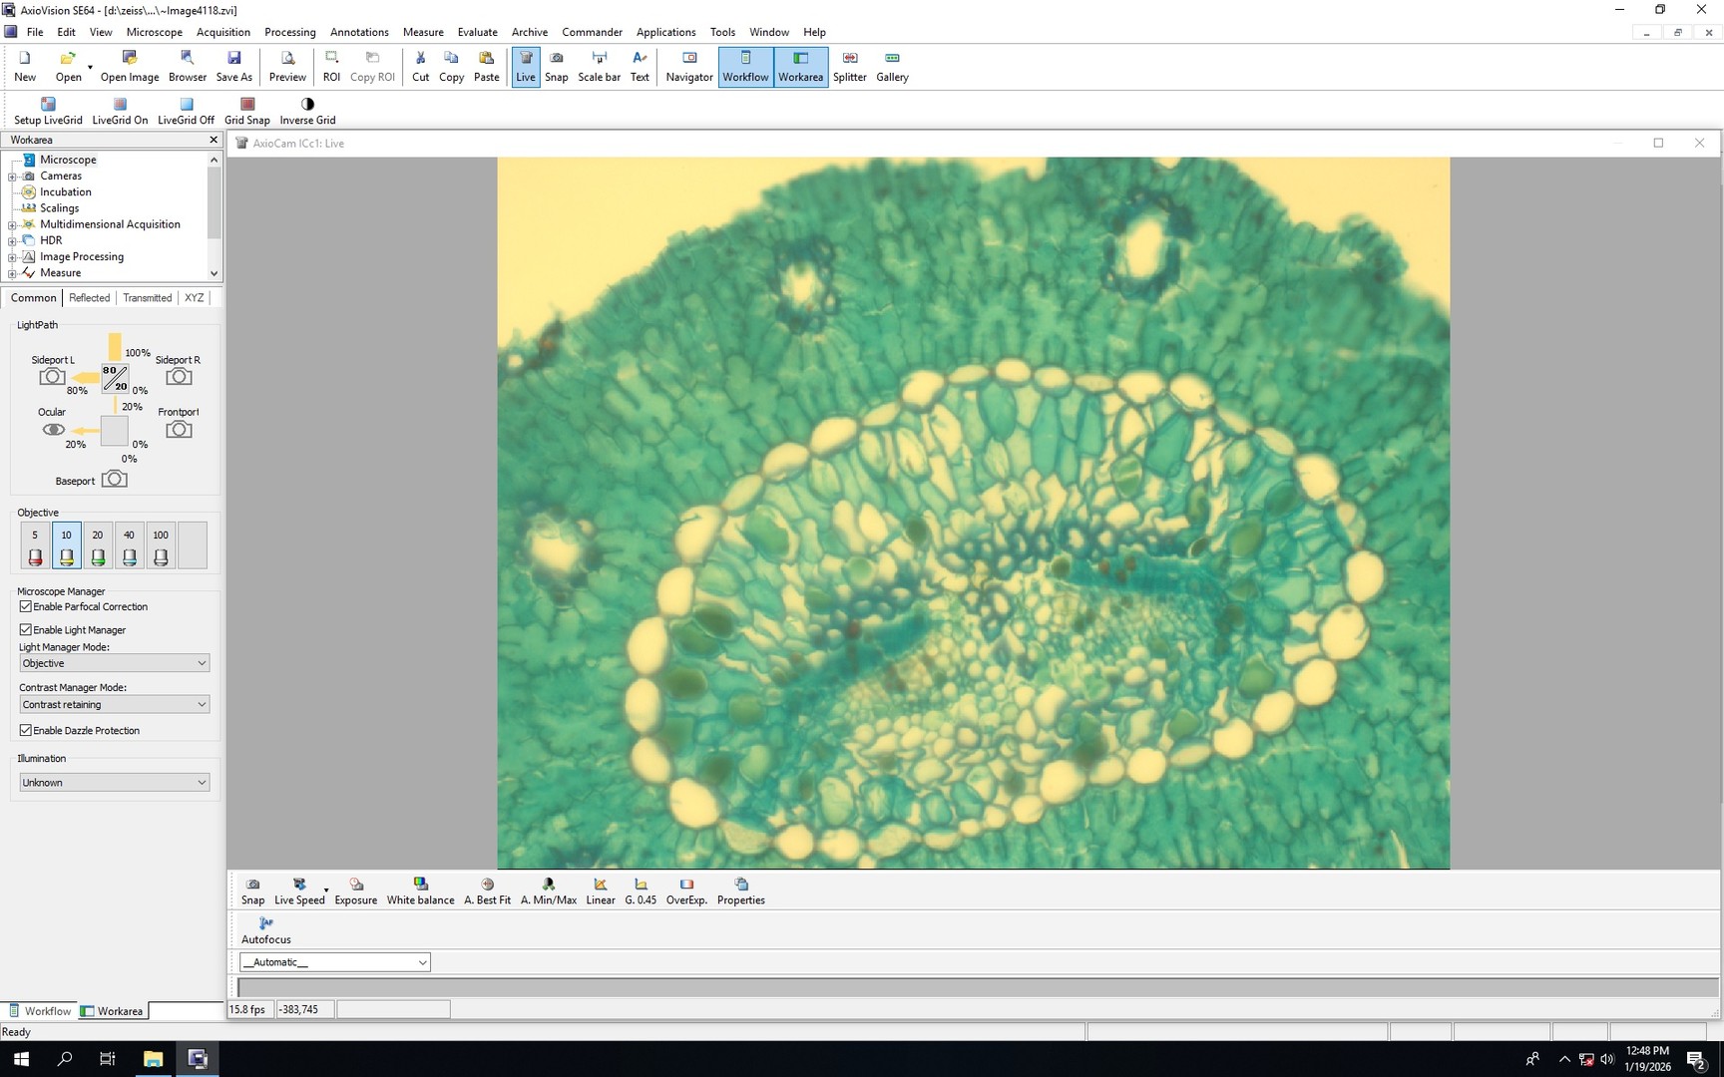Select the 40x objective
The image size is (1724, 1077).
click(129, 544)
